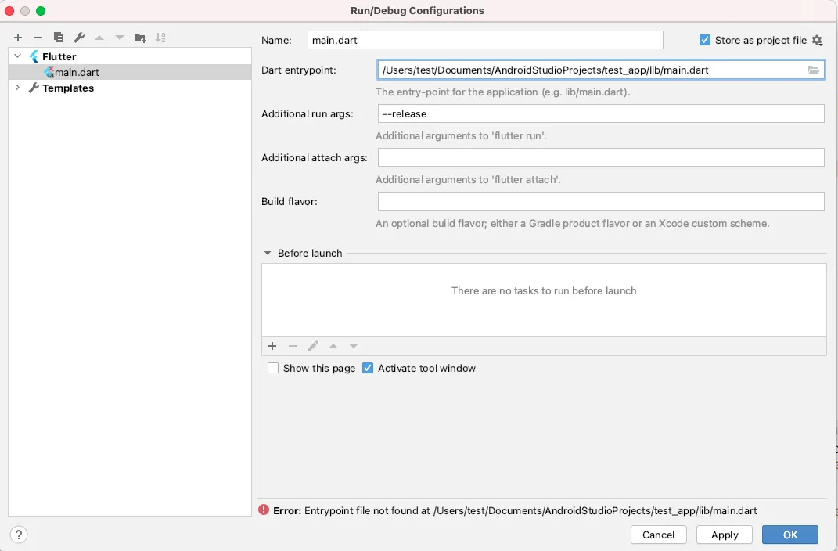
Task: Open Store as project file gear settings
Action: 817,40
